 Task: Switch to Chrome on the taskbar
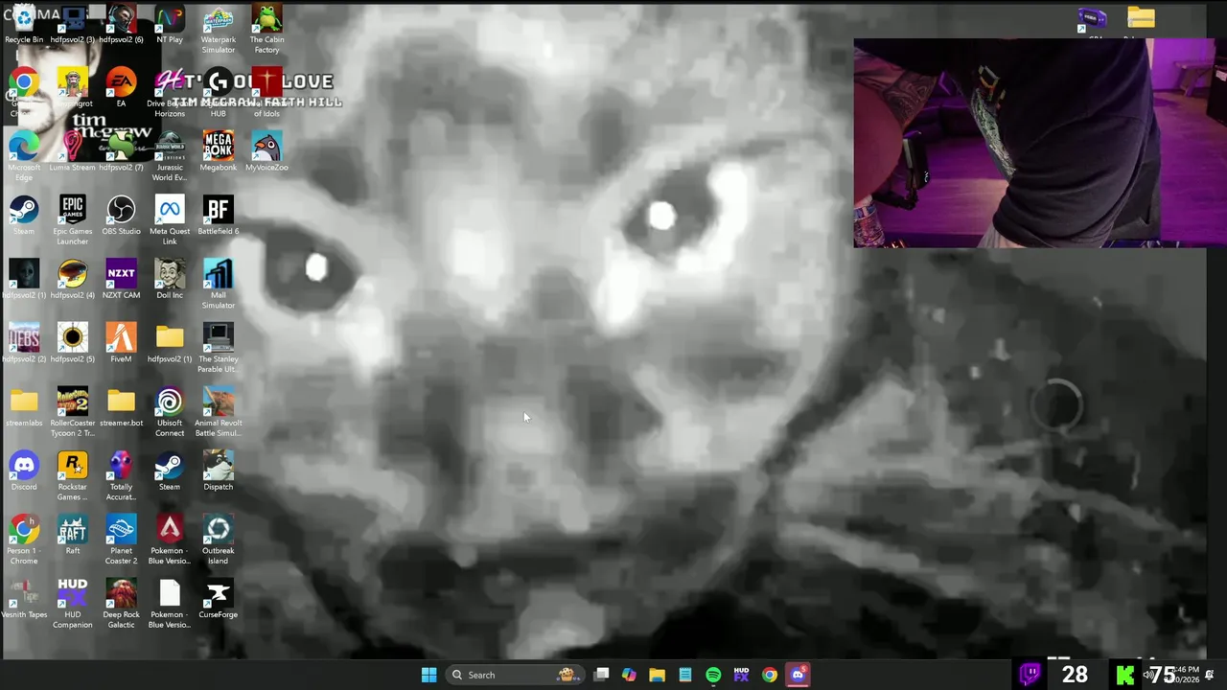coord(770,675)
